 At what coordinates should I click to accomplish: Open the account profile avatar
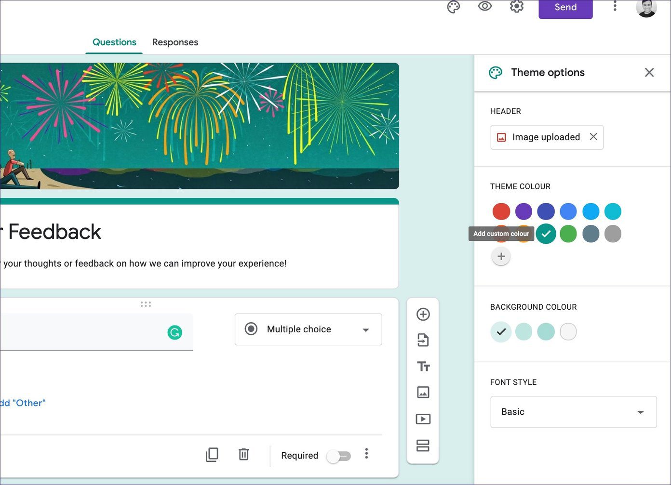(x=646, y=7)
